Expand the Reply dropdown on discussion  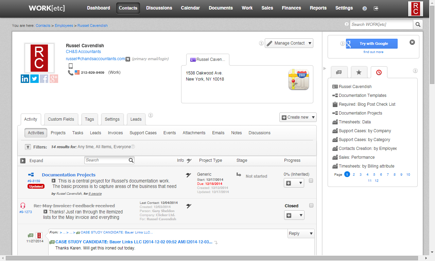[x=301, y=233]
